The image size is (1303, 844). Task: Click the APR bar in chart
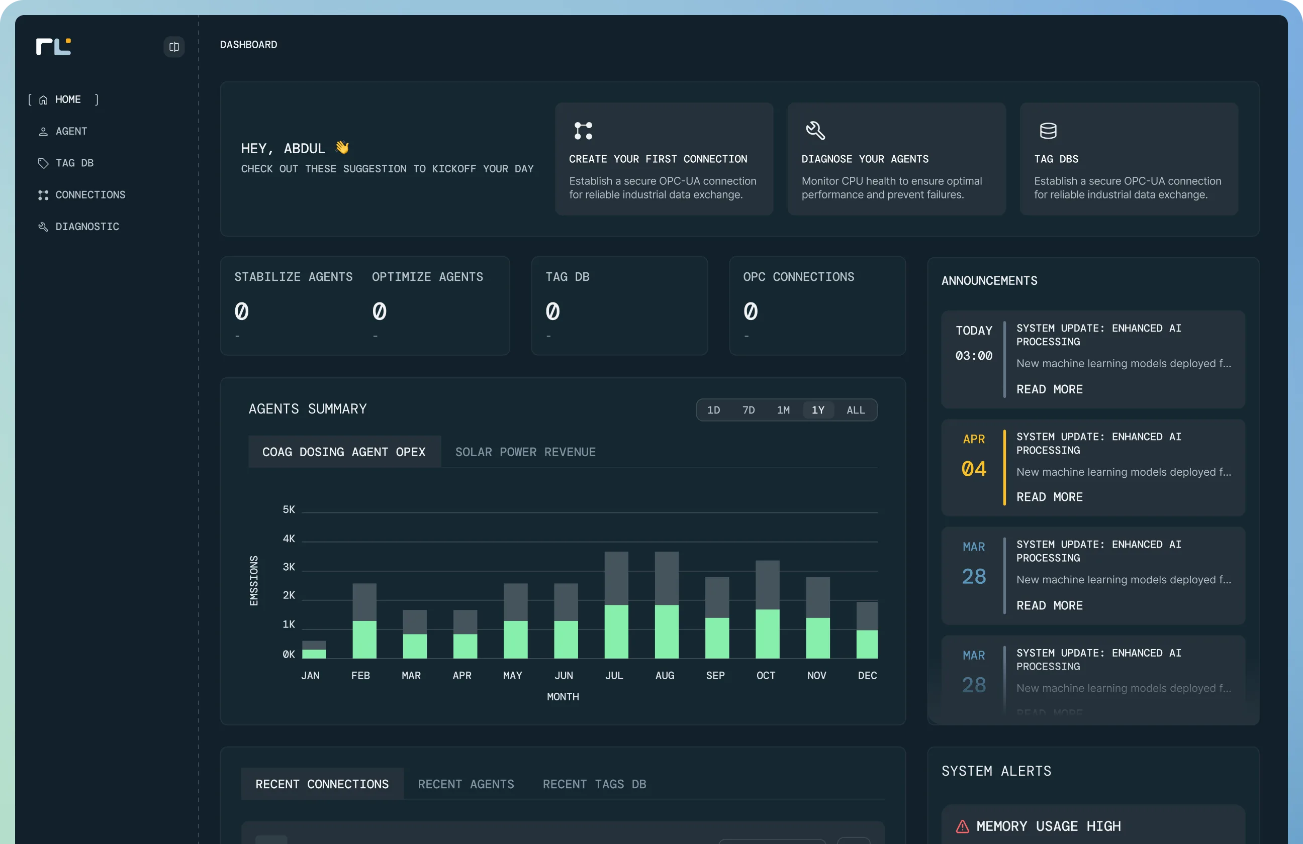click(466, 634)
